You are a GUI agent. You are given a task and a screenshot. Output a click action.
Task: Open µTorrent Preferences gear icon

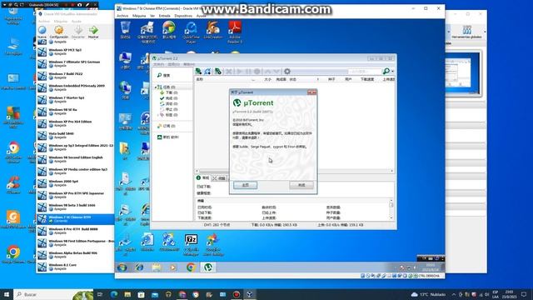287,71
